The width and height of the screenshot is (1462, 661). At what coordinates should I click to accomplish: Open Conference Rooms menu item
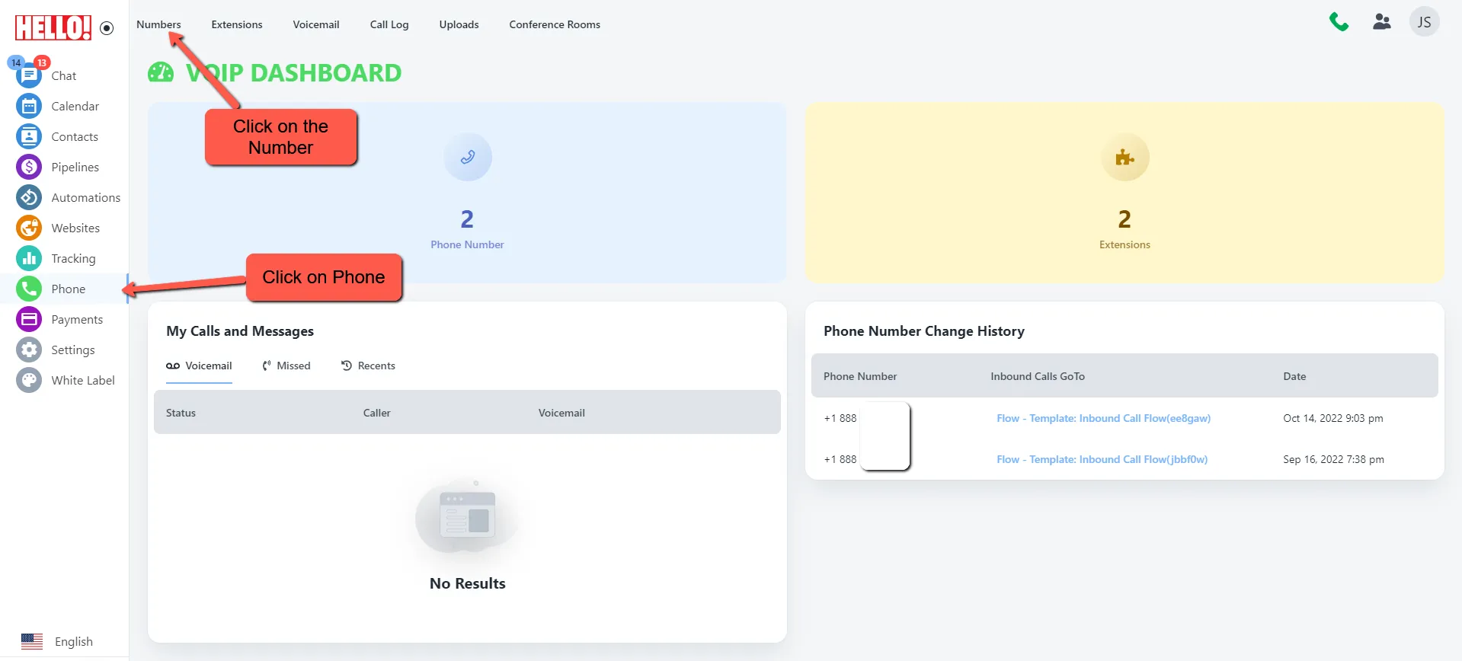[x=555, y=24]
